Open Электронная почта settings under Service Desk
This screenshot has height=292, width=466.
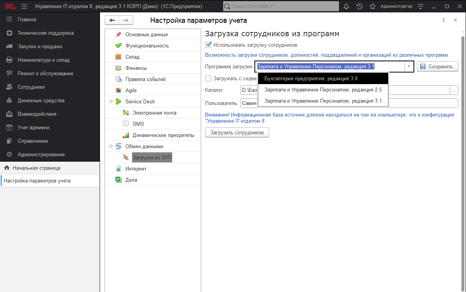151,113
